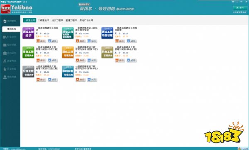Open the olive 机电工程管理实务 course cover

pos(107,52)
